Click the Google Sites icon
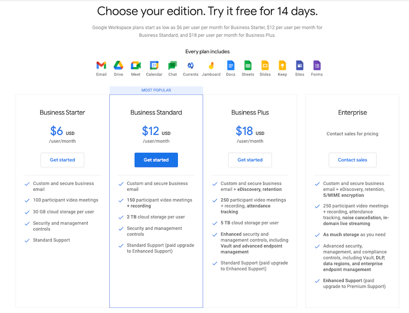 click(300, 65)
